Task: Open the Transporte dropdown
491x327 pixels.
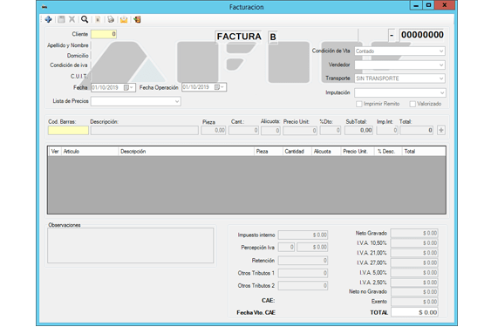Action: [441, 78]
